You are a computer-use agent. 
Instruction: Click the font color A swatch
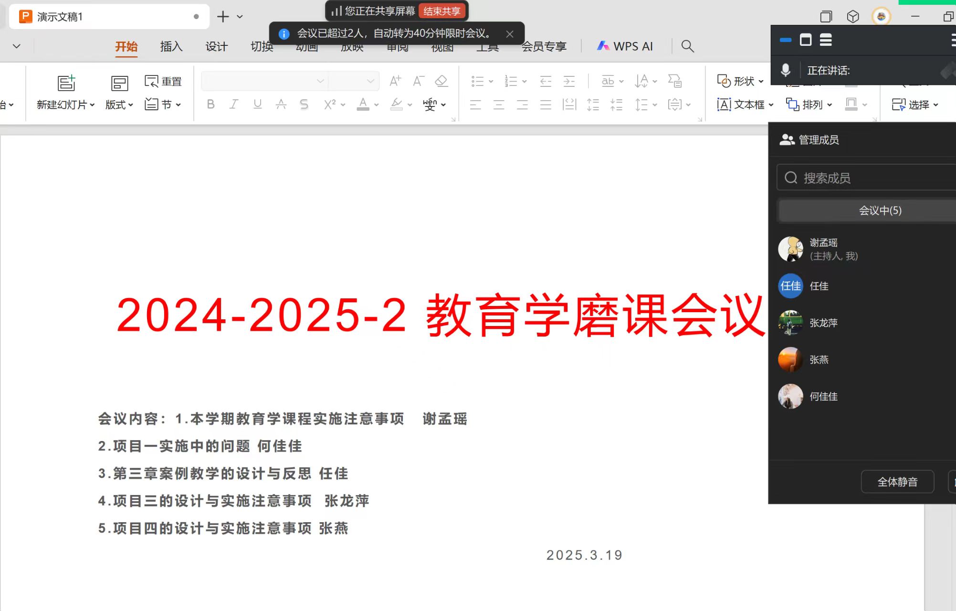pos(363,105)
